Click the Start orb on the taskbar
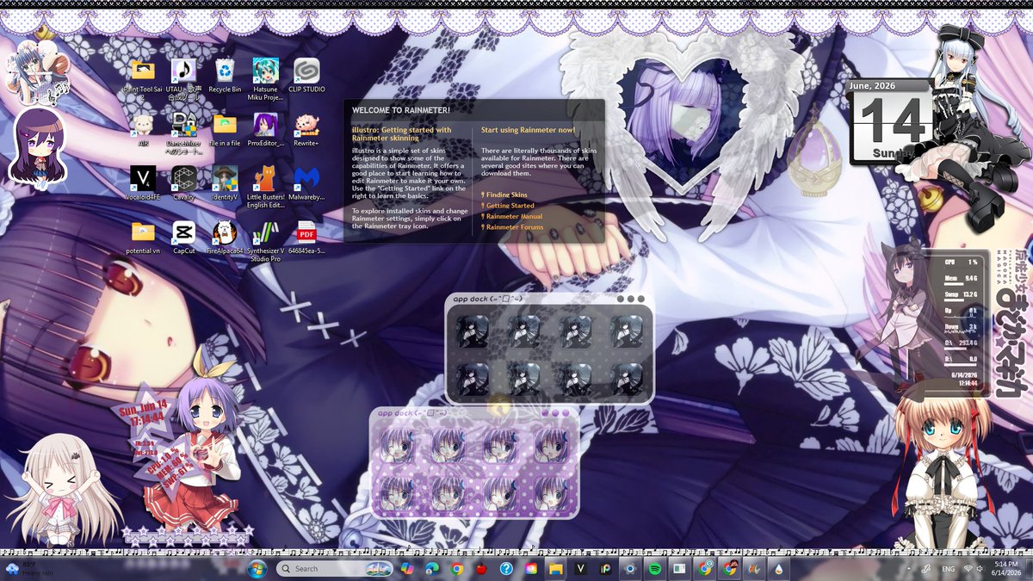 tap(257, 568)
